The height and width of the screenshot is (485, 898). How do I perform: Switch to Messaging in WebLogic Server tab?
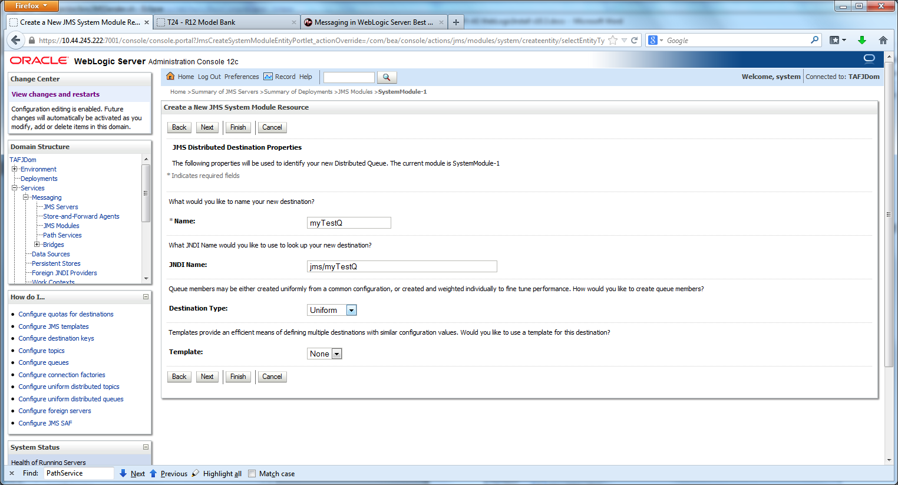pos(374,22)
